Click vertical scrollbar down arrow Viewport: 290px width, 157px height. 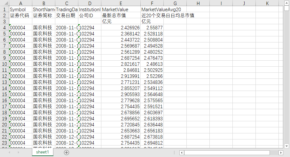(x=286, y=146)
